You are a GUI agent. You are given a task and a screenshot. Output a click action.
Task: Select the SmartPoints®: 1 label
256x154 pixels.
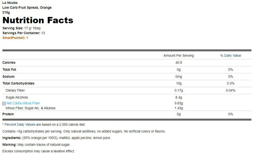15,38
